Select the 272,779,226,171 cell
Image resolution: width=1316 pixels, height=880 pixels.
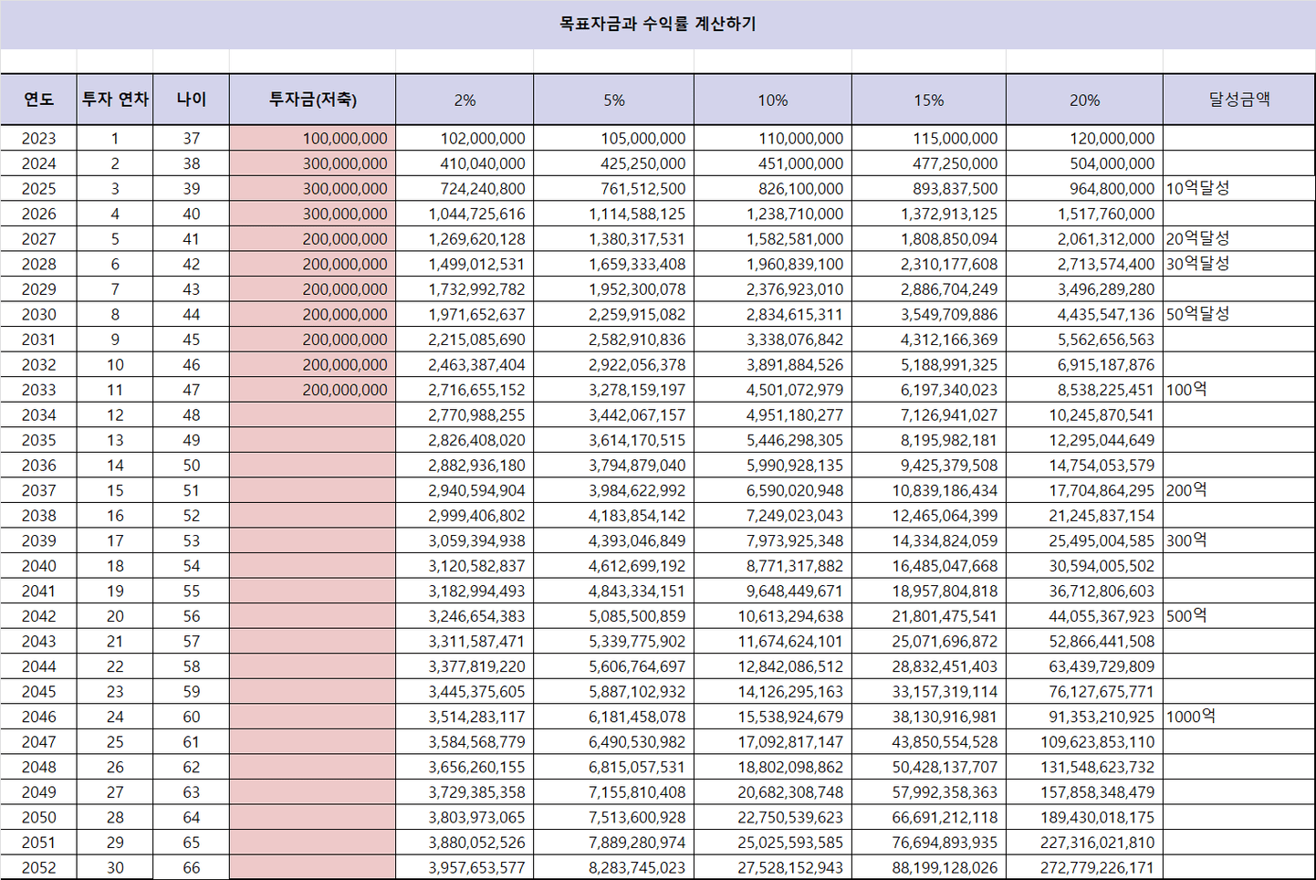tap(1084, 868)
